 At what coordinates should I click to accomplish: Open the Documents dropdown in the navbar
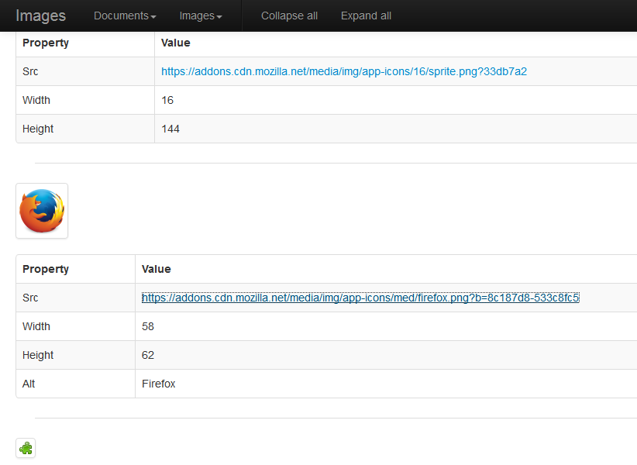tap(124, 15)
